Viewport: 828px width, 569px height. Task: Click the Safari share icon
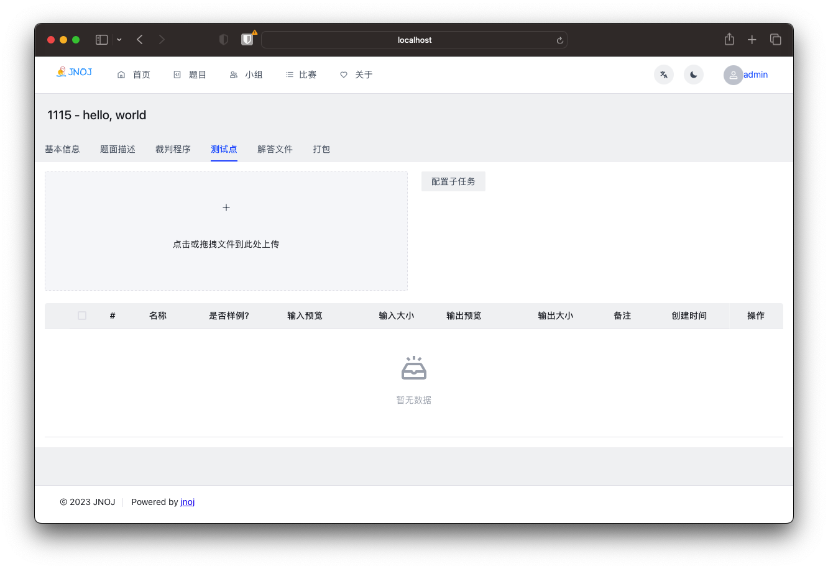[729, 39]
